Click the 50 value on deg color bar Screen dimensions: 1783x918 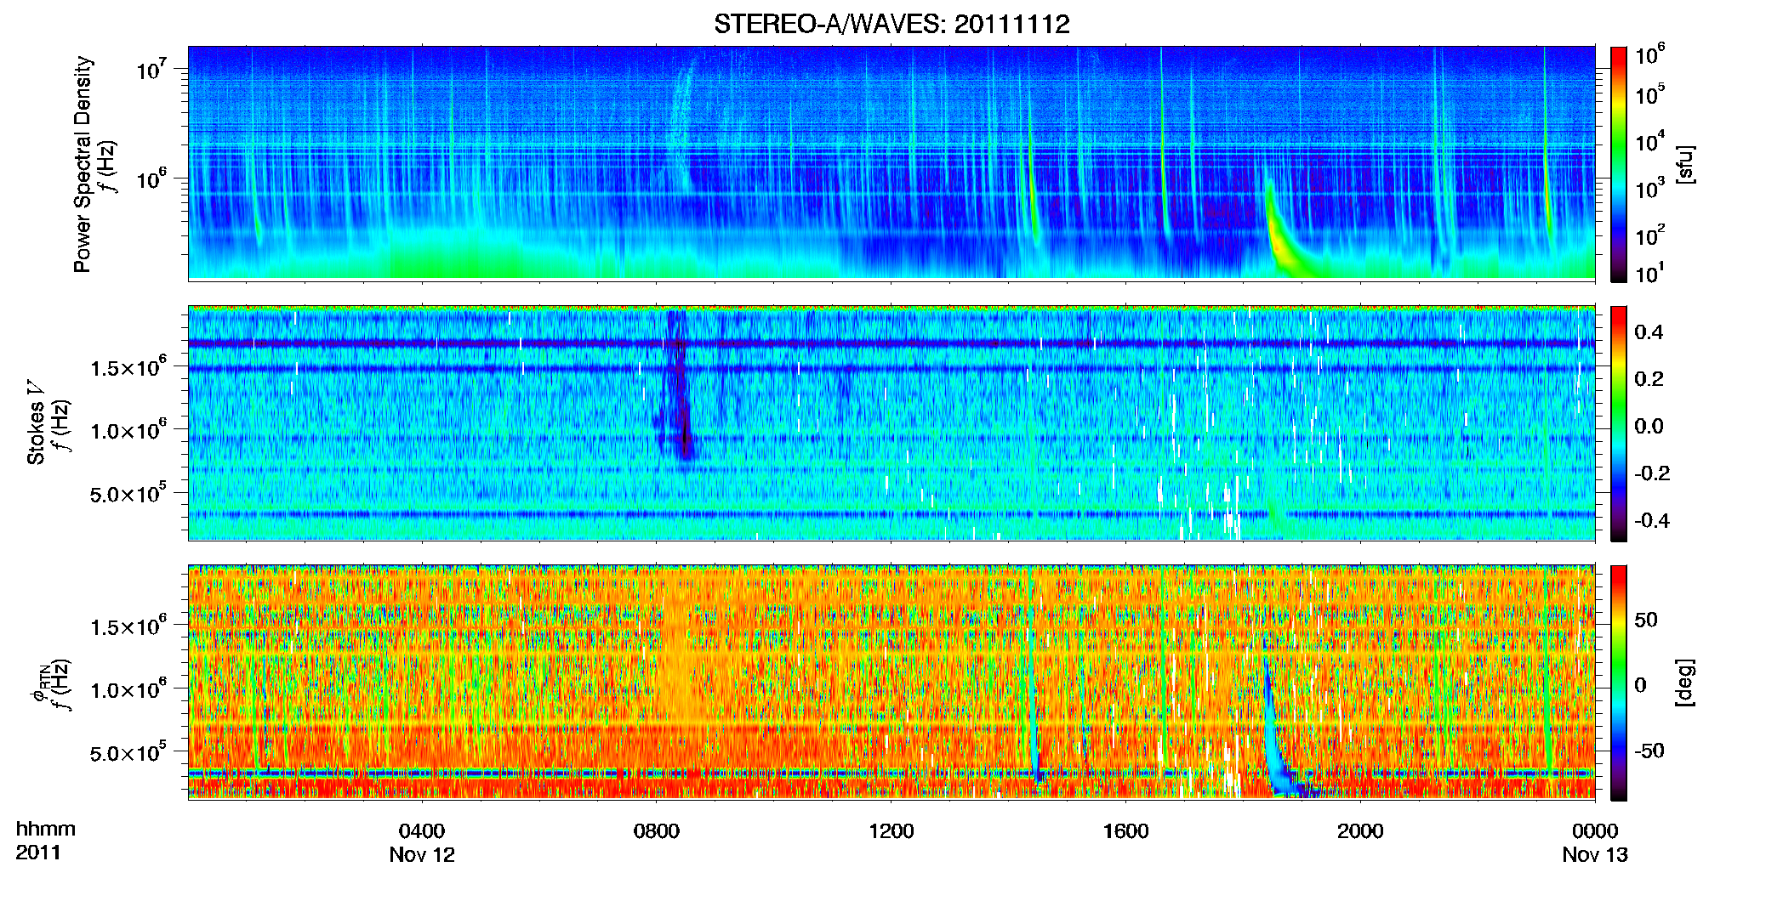[1646, 620]
